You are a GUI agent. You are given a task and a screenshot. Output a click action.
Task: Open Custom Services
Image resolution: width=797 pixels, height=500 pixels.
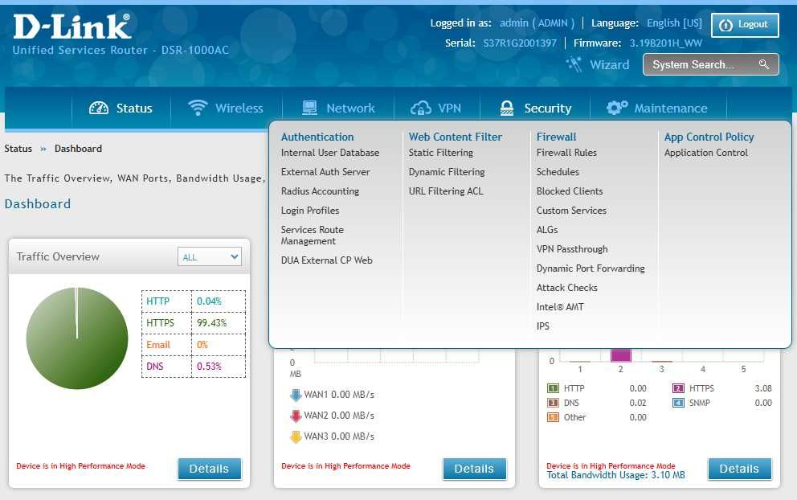pyautogui.click(x=571, y=211)
